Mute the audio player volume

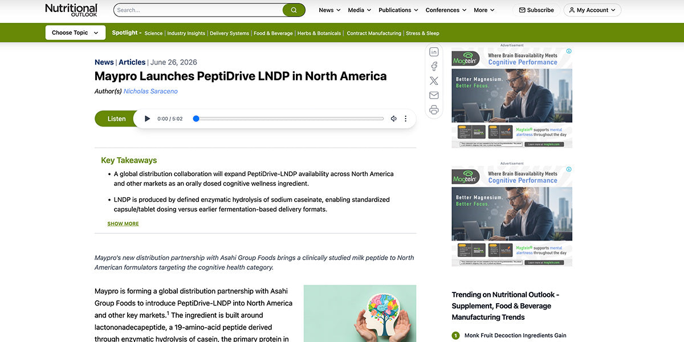(393, 119)
